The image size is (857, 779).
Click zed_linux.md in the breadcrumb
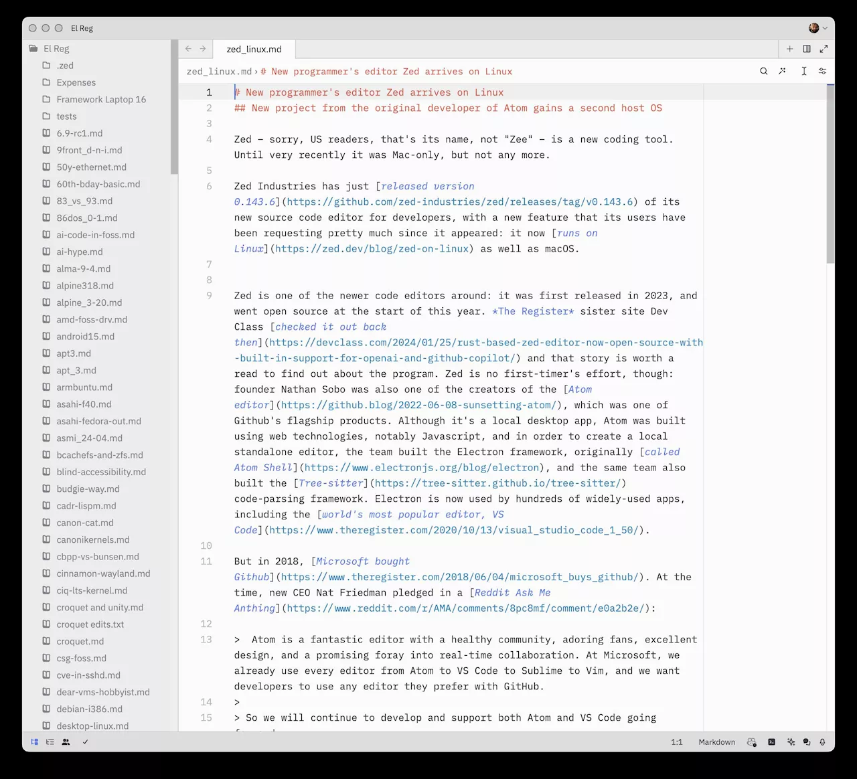[219, 72]
